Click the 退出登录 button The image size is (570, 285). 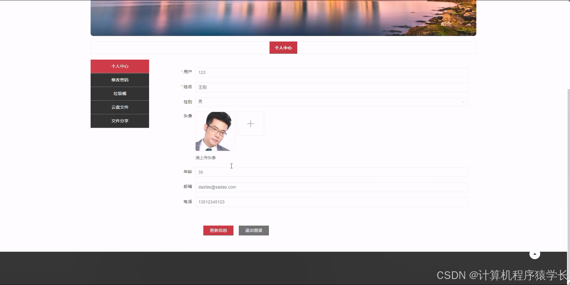click(253, 230)
